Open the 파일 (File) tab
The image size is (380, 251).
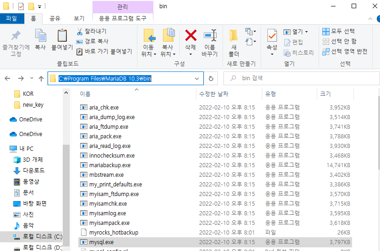point(12,18)
